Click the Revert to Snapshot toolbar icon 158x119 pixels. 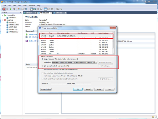pos(22,9)
